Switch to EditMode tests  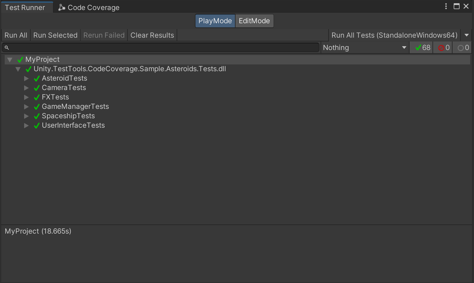[254, 21]
